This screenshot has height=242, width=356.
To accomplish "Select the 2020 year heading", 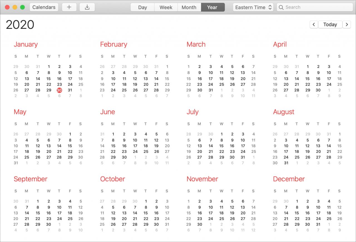I will tap(20, 25).
